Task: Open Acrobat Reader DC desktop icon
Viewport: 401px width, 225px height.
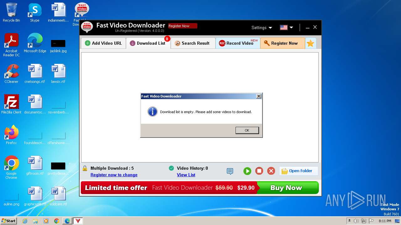Action: click(11, 45)
